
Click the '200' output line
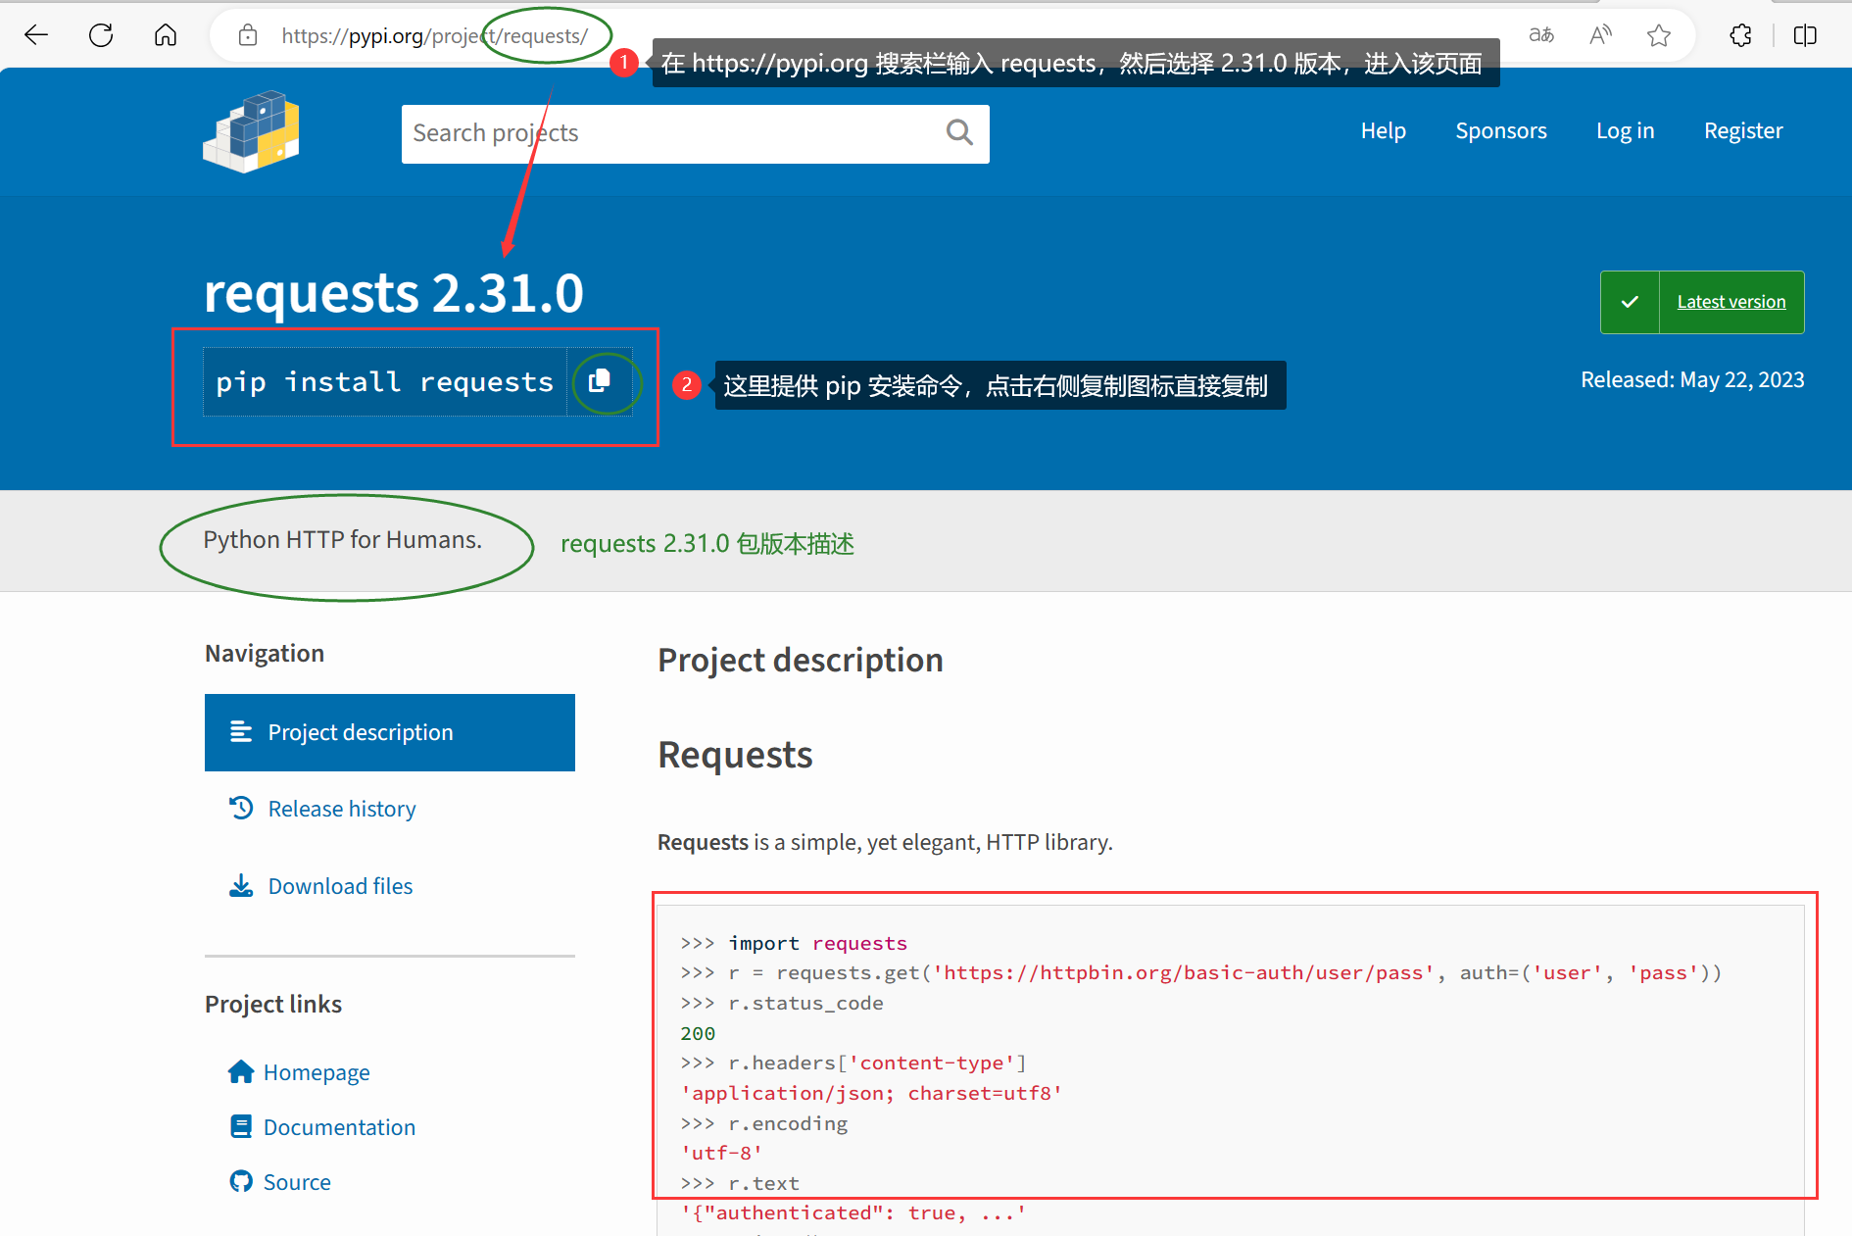point(698,1033)
